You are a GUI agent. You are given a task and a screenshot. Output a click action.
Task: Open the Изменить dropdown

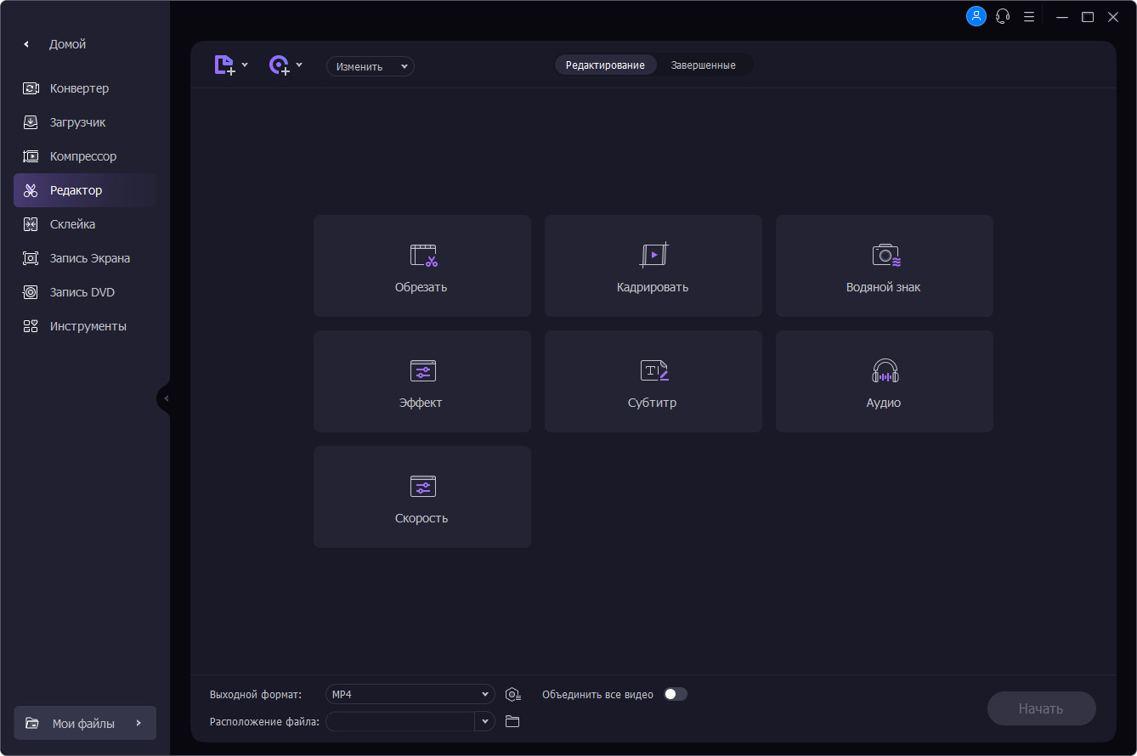tap(371, 66)
